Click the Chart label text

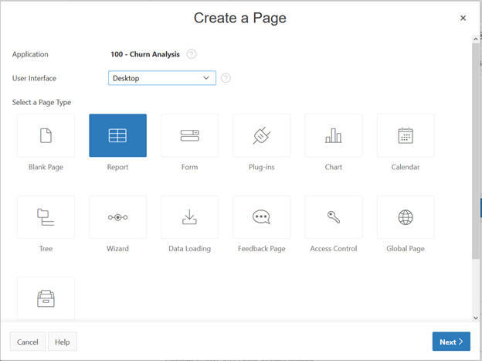point(334,167)
